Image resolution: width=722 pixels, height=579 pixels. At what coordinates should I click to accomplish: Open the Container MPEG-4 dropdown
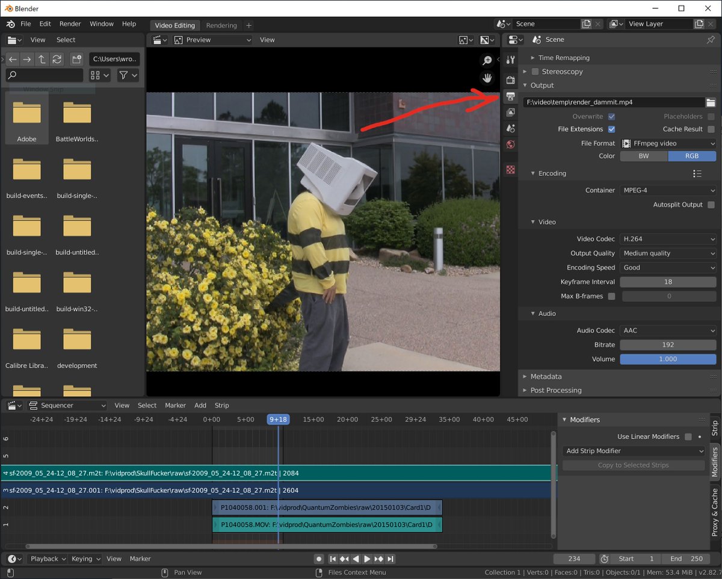pos(668,190)
